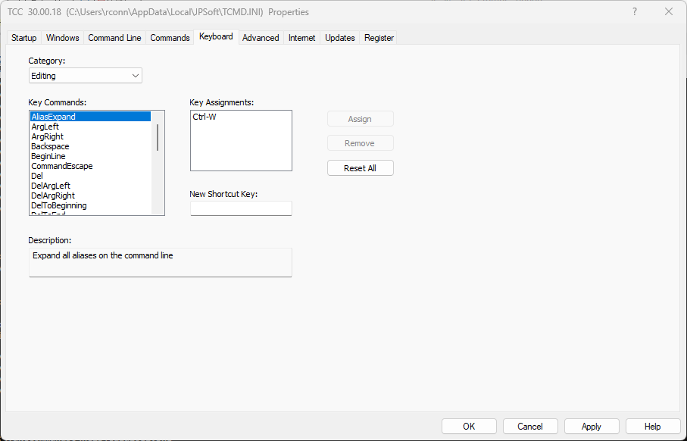Open the Advanced tab
Image resolution: width=687 pixels, height=441 pixels.
(x=261, y=38)
